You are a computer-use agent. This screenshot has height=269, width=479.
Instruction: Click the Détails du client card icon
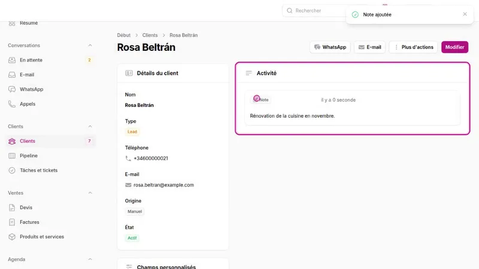point(129,73)
